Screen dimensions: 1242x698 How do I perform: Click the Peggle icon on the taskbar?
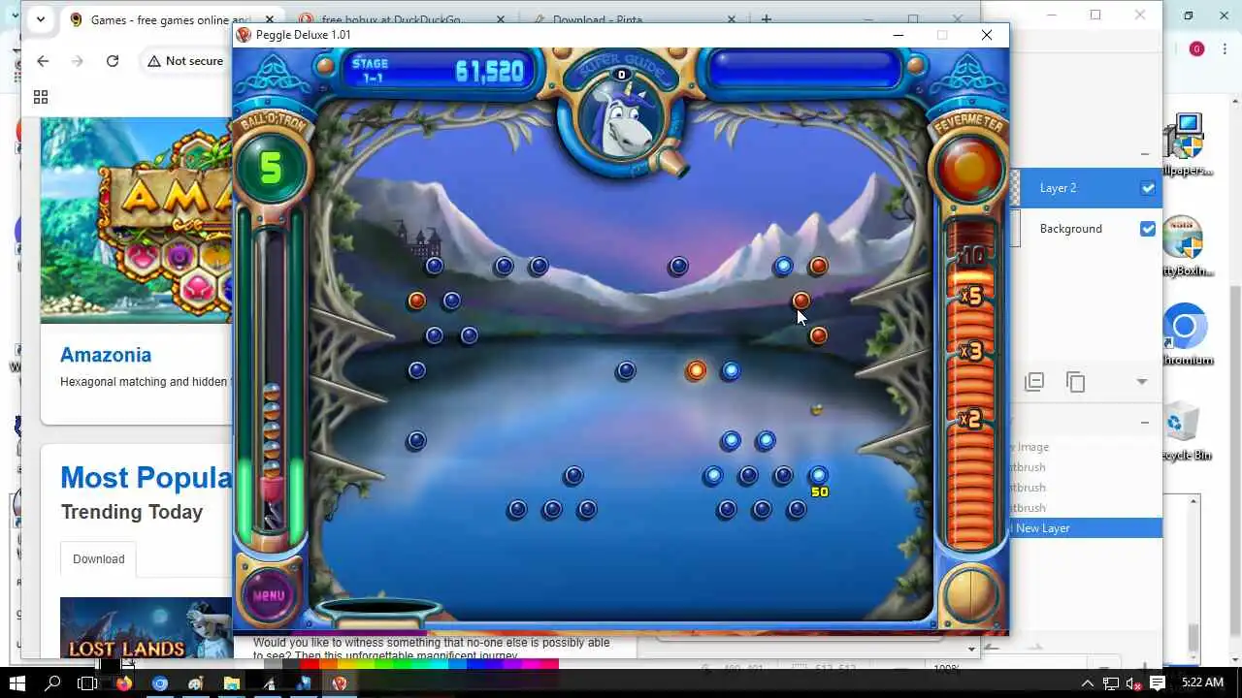tap(339, 683)
